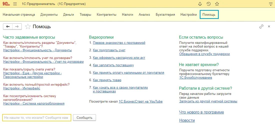Go back with the left arrow
Viewport: 275px width, 128px height.
click(8, 27)
